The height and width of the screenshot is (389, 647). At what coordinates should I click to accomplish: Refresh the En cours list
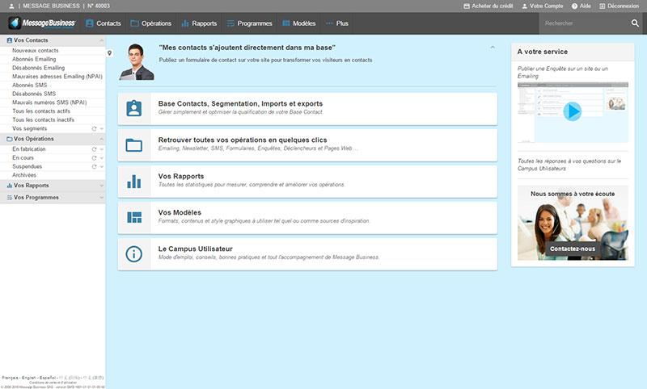coord(94,157)
